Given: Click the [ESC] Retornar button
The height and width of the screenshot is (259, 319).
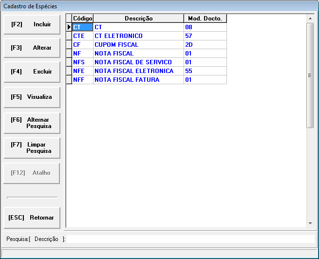Looking at the screenshot, I should (x=31, y=218).
